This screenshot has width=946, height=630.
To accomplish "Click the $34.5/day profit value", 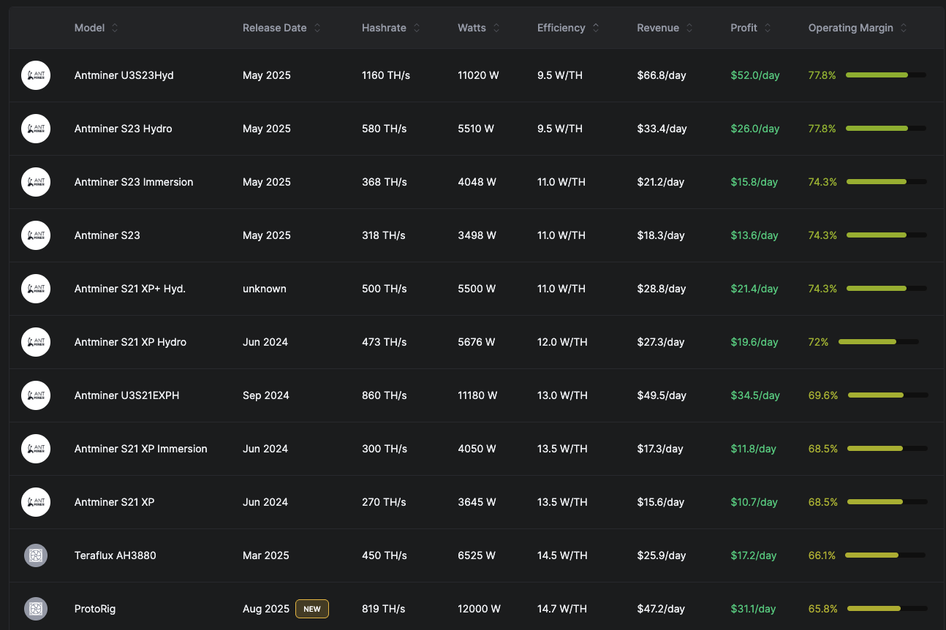I will point(755,395).
